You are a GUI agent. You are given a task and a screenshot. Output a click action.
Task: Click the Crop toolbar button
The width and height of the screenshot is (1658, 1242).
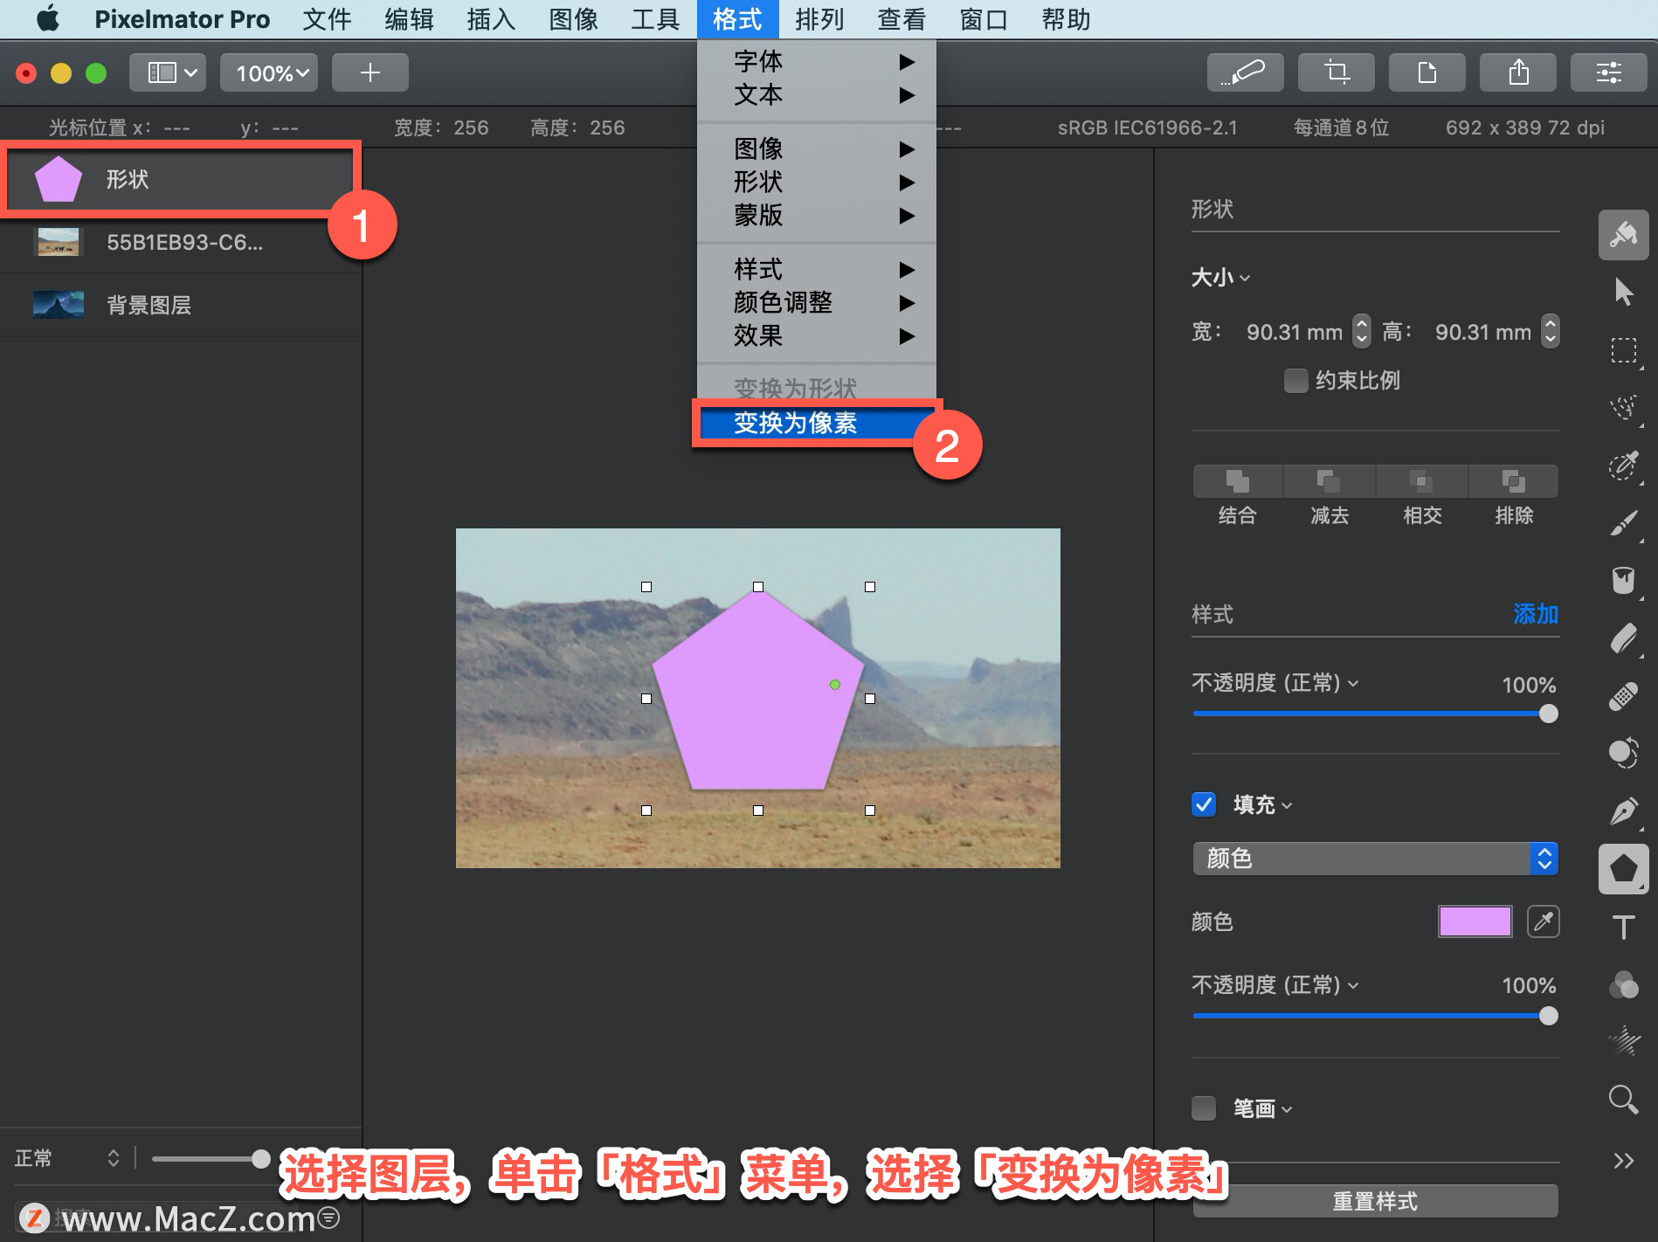pos(1336,72)
